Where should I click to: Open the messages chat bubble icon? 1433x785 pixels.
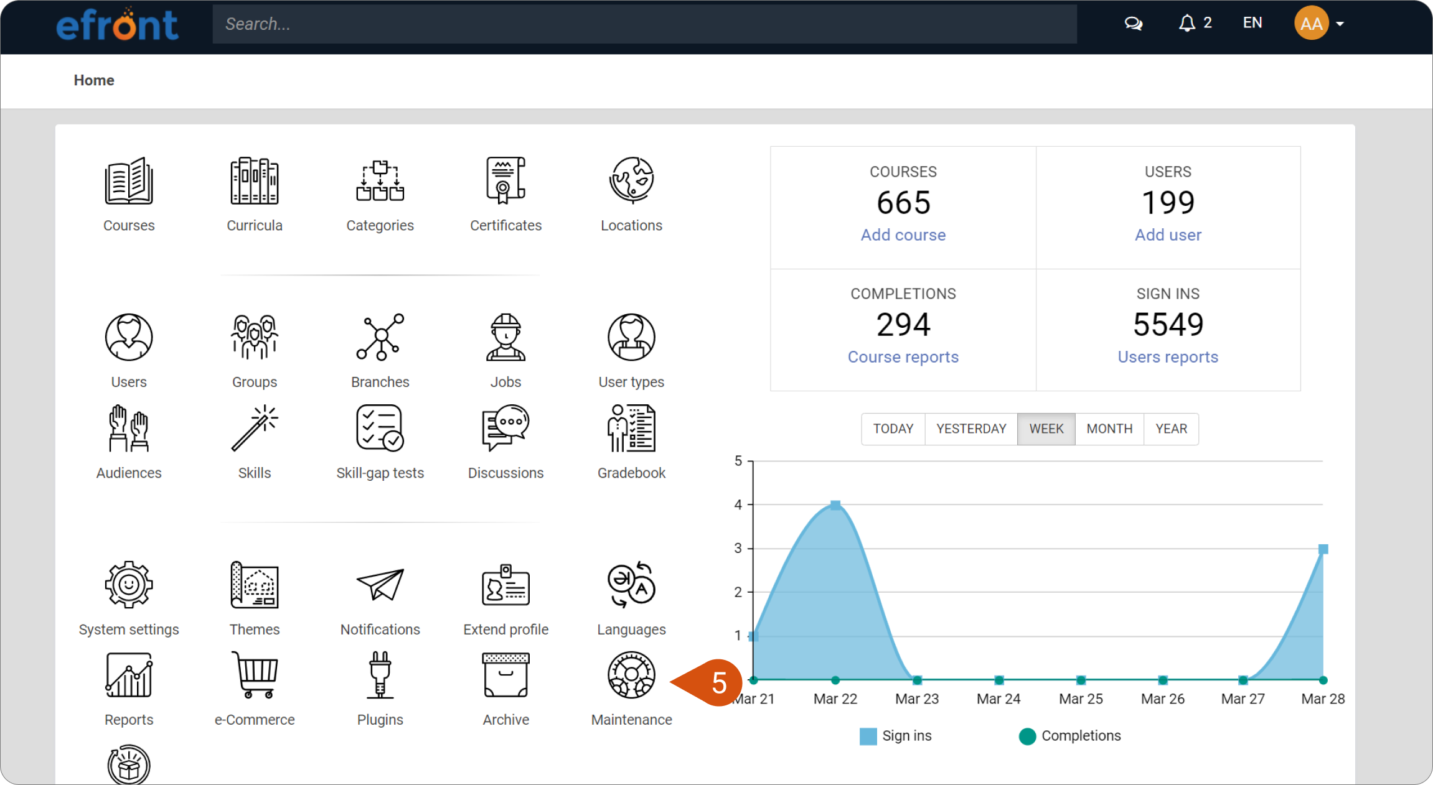[x=1133, y=24]
